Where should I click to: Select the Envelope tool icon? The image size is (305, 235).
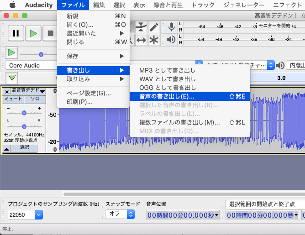tap(141, 27)
